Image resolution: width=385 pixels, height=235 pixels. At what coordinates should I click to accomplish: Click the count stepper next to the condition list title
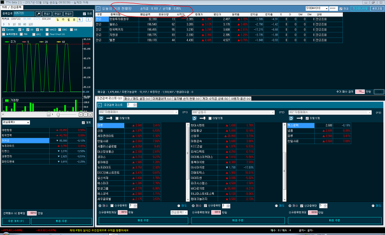point(132,105)
